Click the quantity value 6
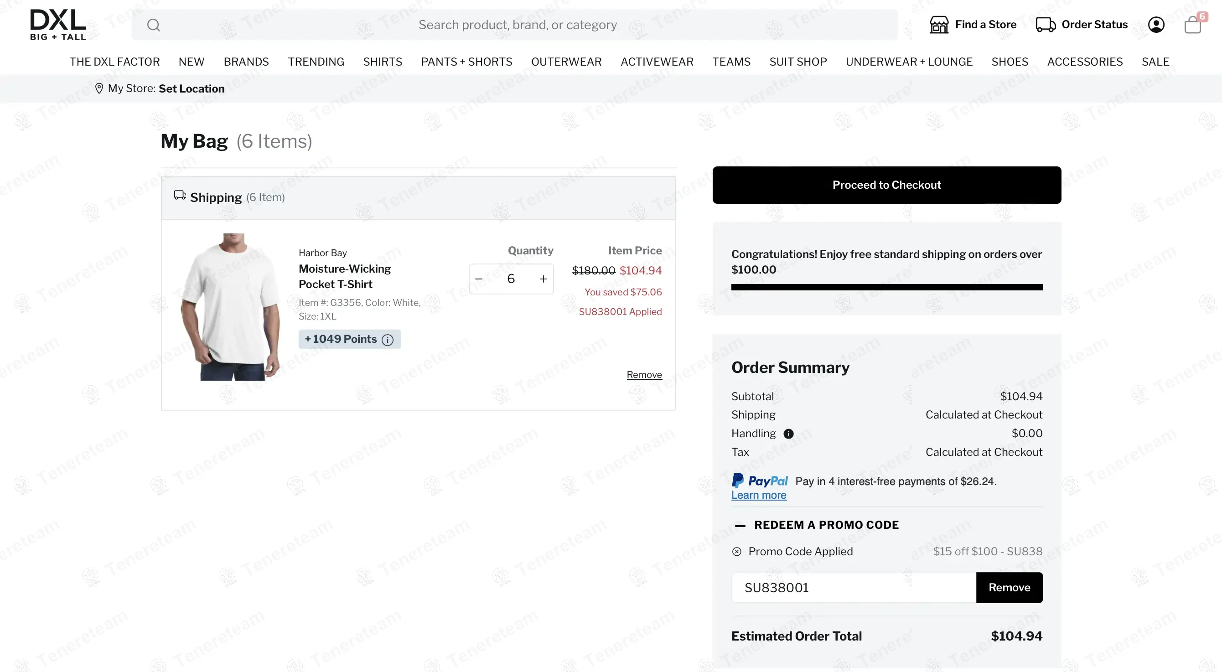Screen dimensions: 1222x672 [511, 279]
